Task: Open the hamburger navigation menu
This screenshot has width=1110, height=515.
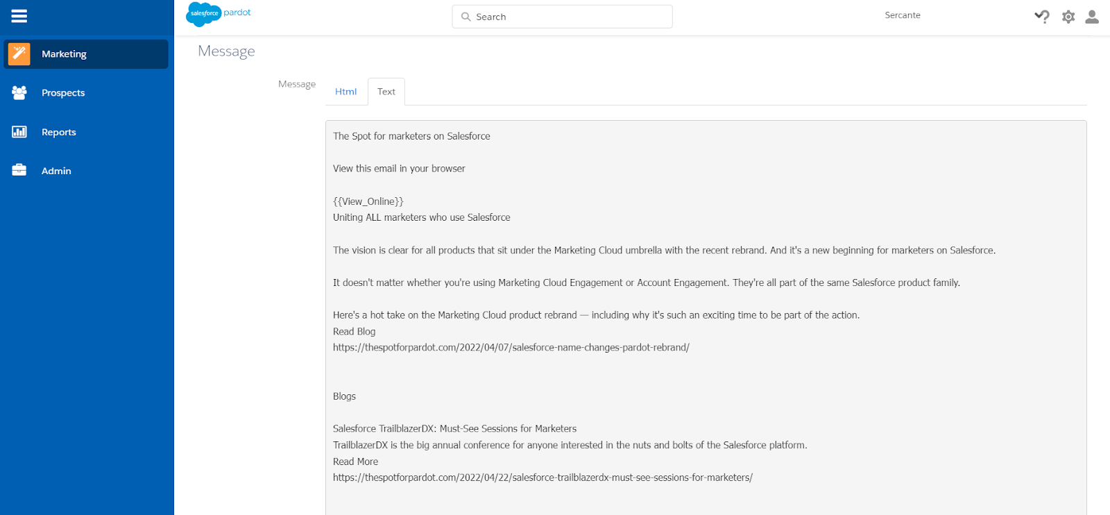Action: [x=19, y=16]
